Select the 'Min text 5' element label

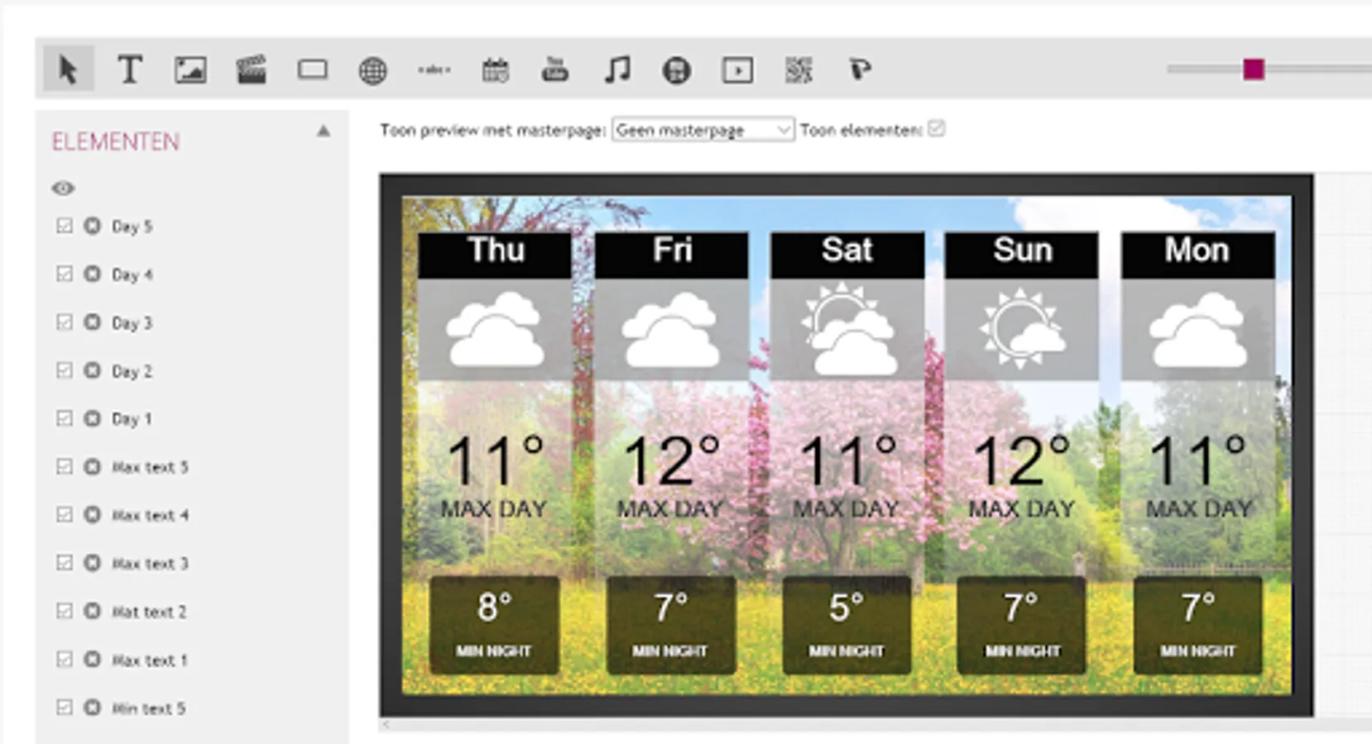pos(148,708)
